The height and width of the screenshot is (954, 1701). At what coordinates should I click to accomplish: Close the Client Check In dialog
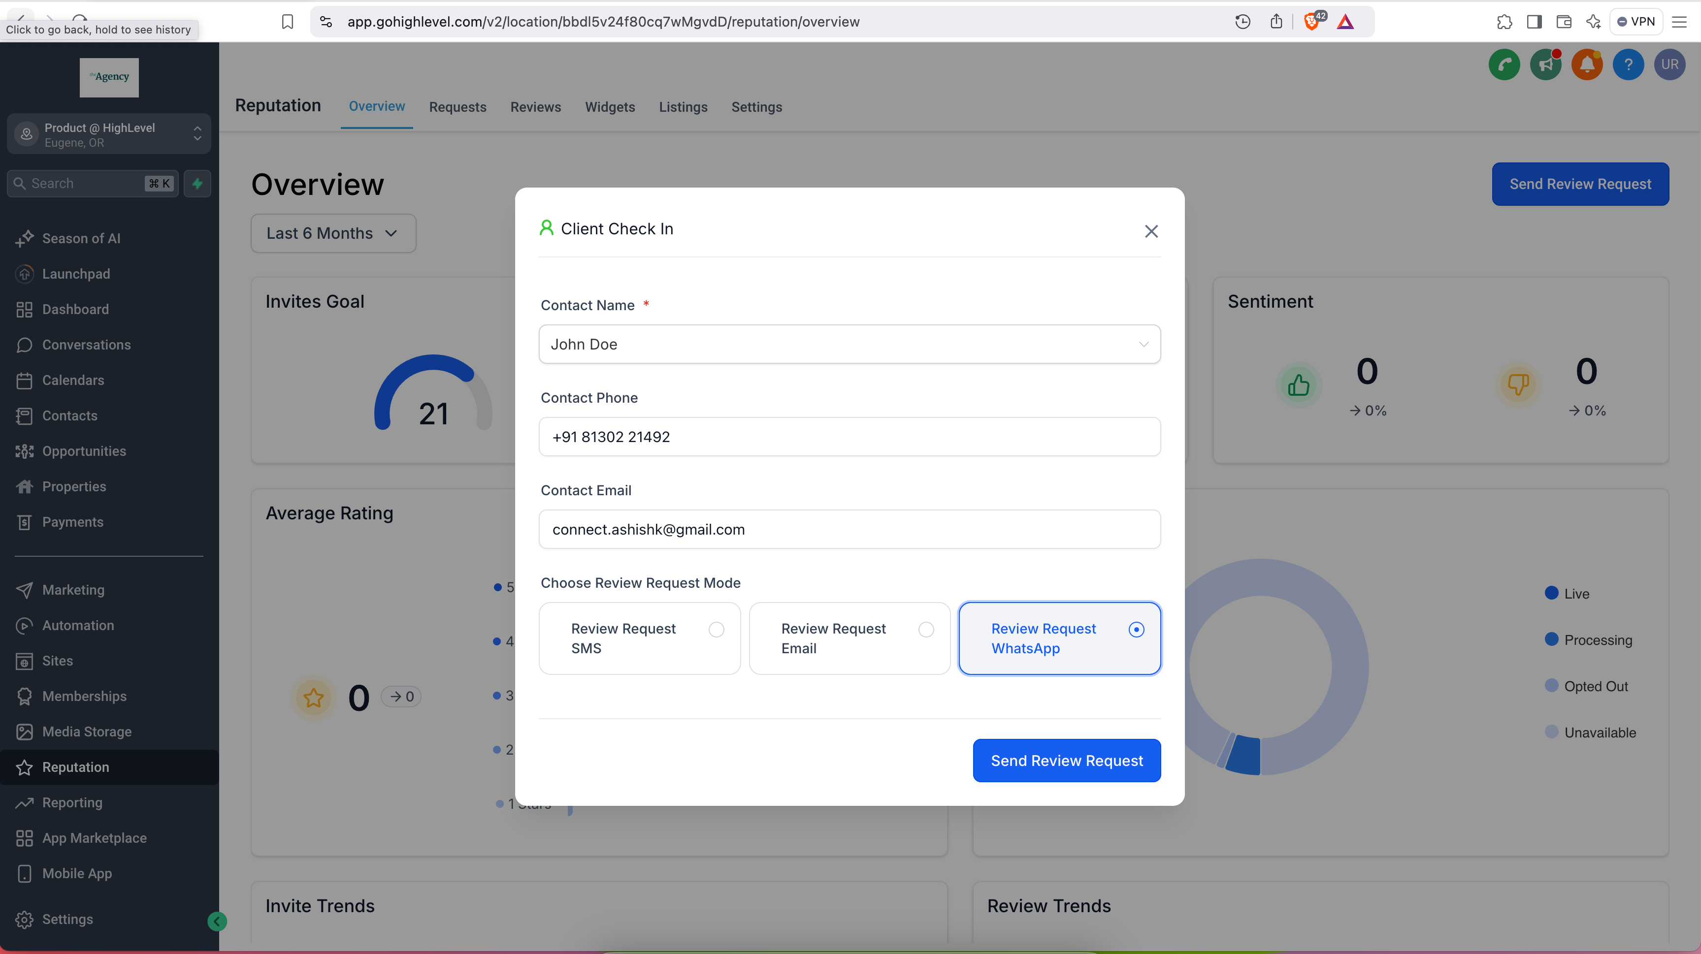pos(1151,231)
